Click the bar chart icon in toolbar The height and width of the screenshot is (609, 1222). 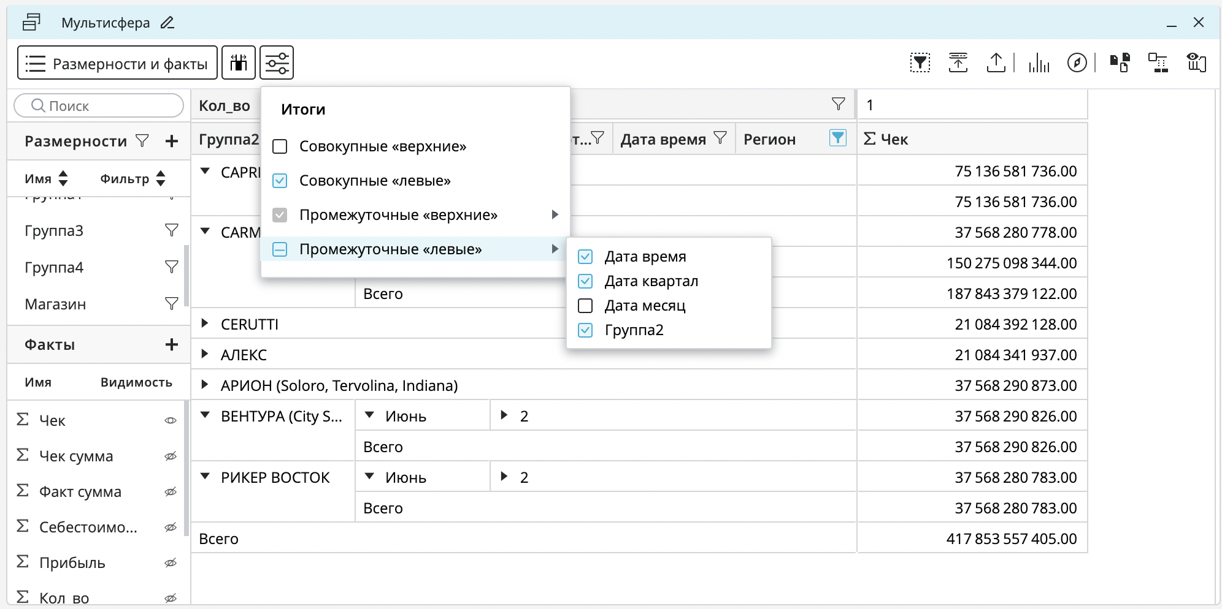[1039, 62]
